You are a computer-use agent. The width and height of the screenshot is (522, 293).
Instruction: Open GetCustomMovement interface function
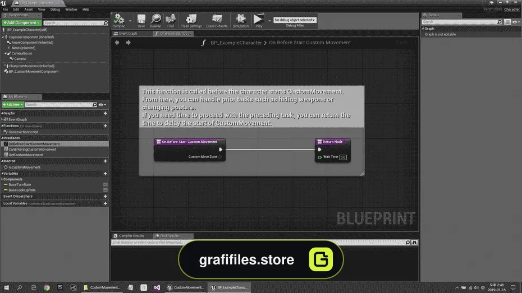(25, 155)
